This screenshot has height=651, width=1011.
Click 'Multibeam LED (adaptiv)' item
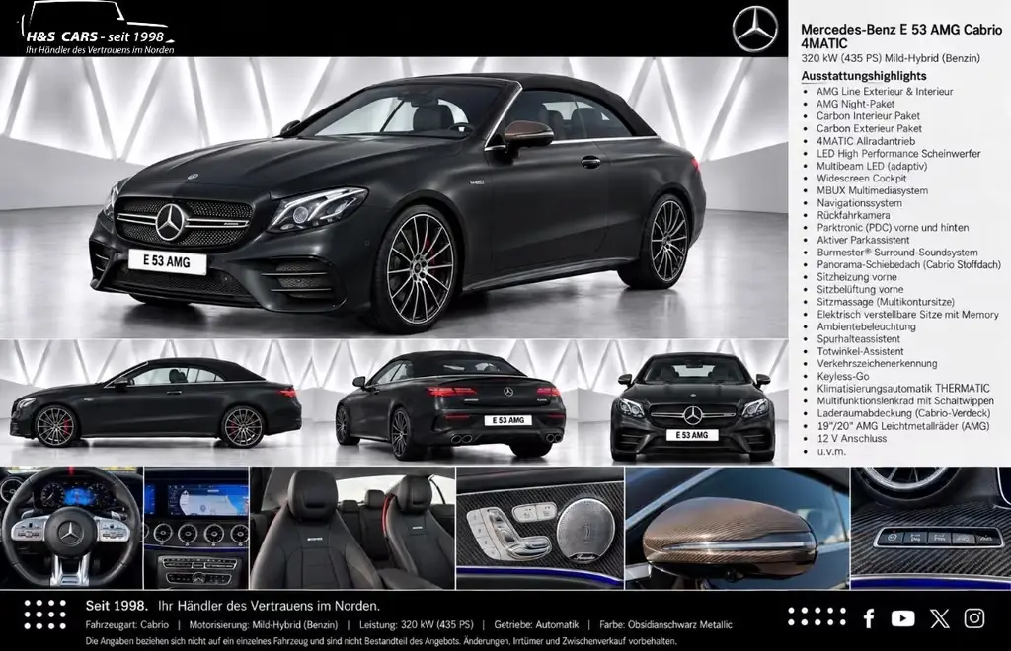click(x=872, y=166)
